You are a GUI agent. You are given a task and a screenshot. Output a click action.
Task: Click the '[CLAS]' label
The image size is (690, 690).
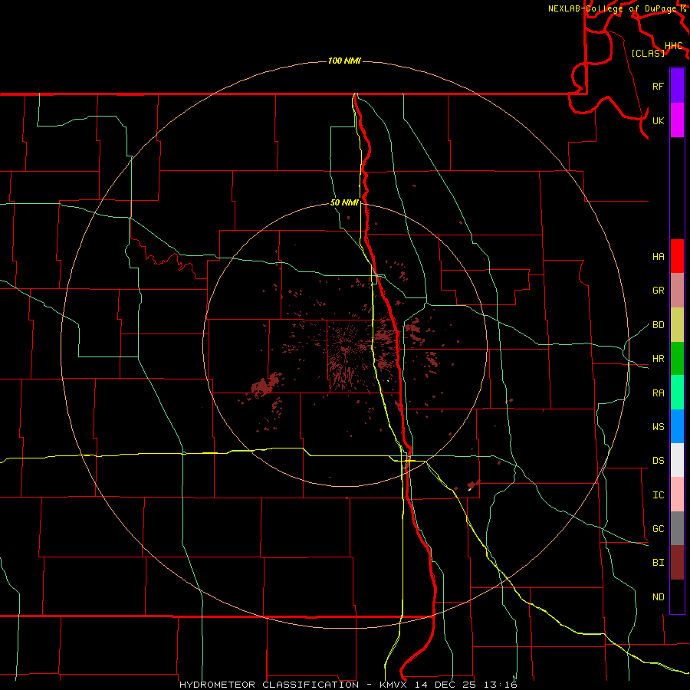[648, 53]
